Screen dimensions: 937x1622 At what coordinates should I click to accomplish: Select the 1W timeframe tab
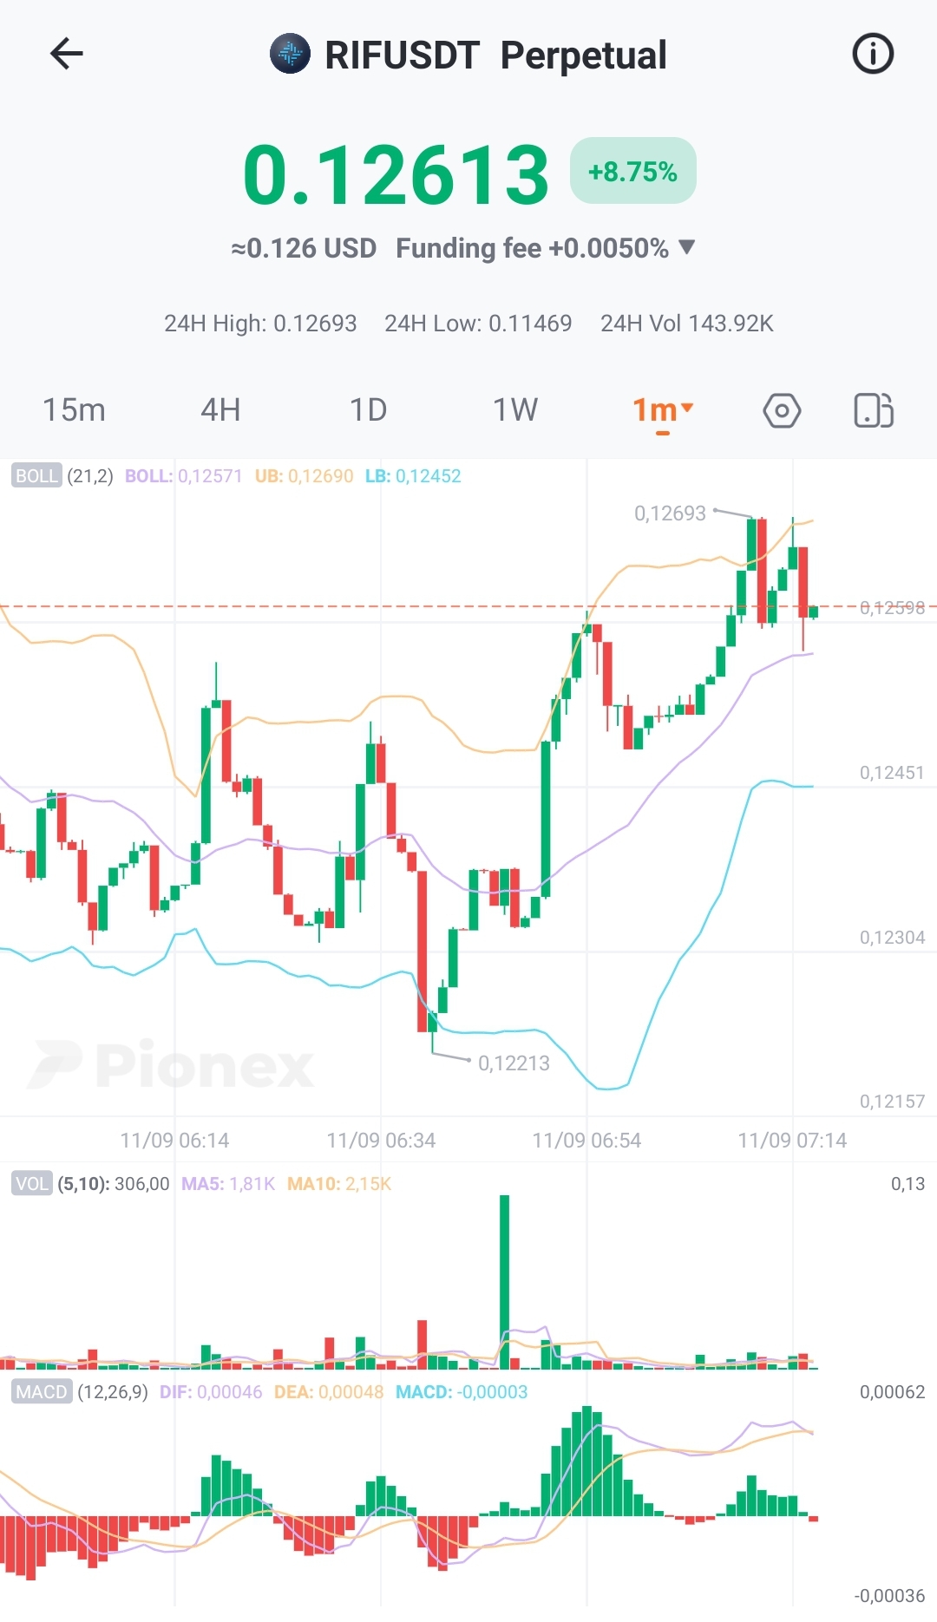tap(515, 410)
